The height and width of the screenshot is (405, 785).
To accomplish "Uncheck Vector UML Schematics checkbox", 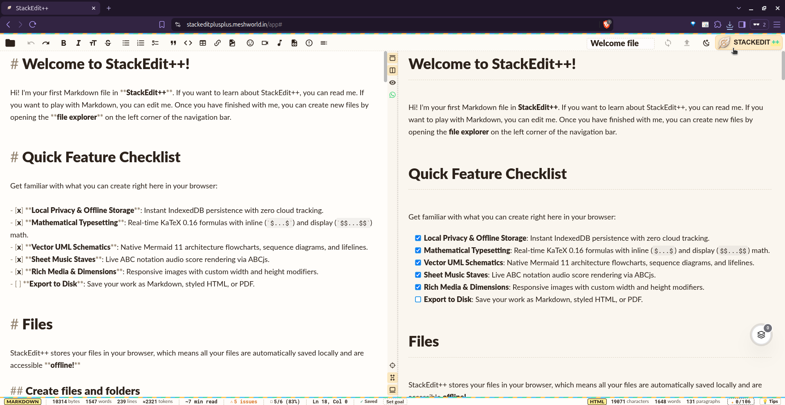I will tap(418, 263).
